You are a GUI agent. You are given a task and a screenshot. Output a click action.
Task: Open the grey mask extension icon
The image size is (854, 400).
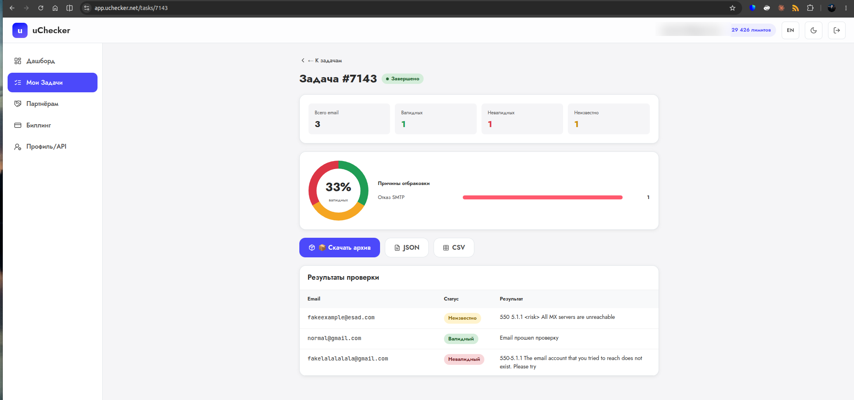tap(767, 8)
